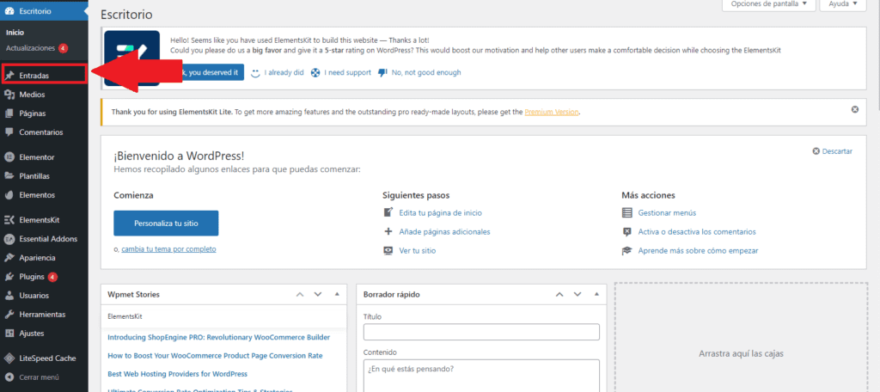Click the monitor icon beside Ver tu sitio
The height and width of the screenshot is (392, 880).
click(388, 250)
